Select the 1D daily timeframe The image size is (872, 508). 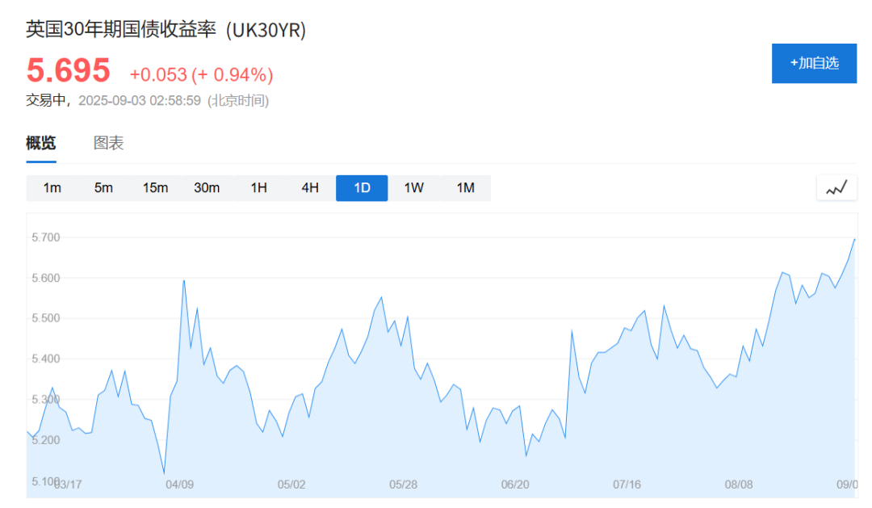[x=362, y=188]
